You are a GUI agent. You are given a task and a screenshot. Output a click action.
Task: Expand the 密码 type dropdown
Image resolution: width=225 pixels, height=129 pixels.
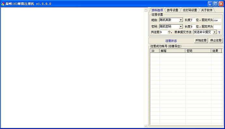pyautogui.click(x=181, y=27)
